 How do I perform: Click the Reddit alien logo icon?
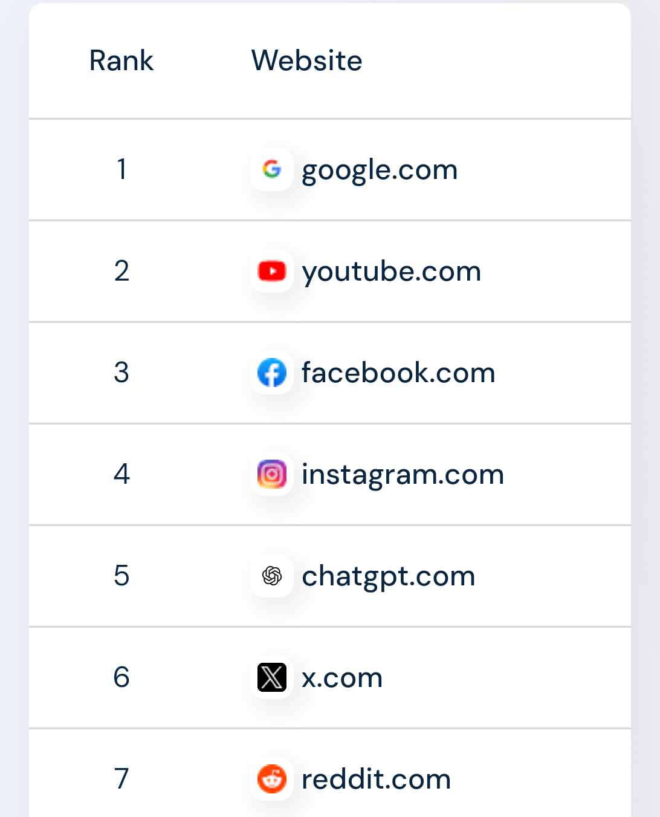click(x=272, y=779)
